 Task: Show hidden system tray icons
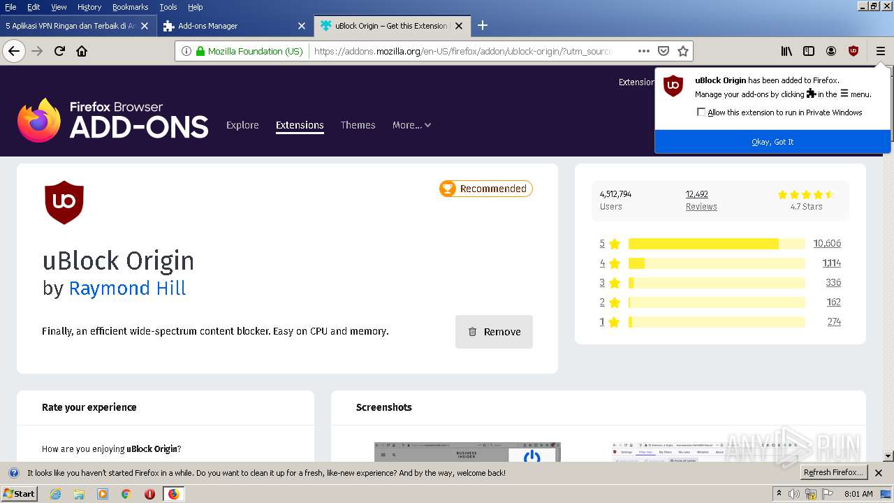[x=779, y=493]
